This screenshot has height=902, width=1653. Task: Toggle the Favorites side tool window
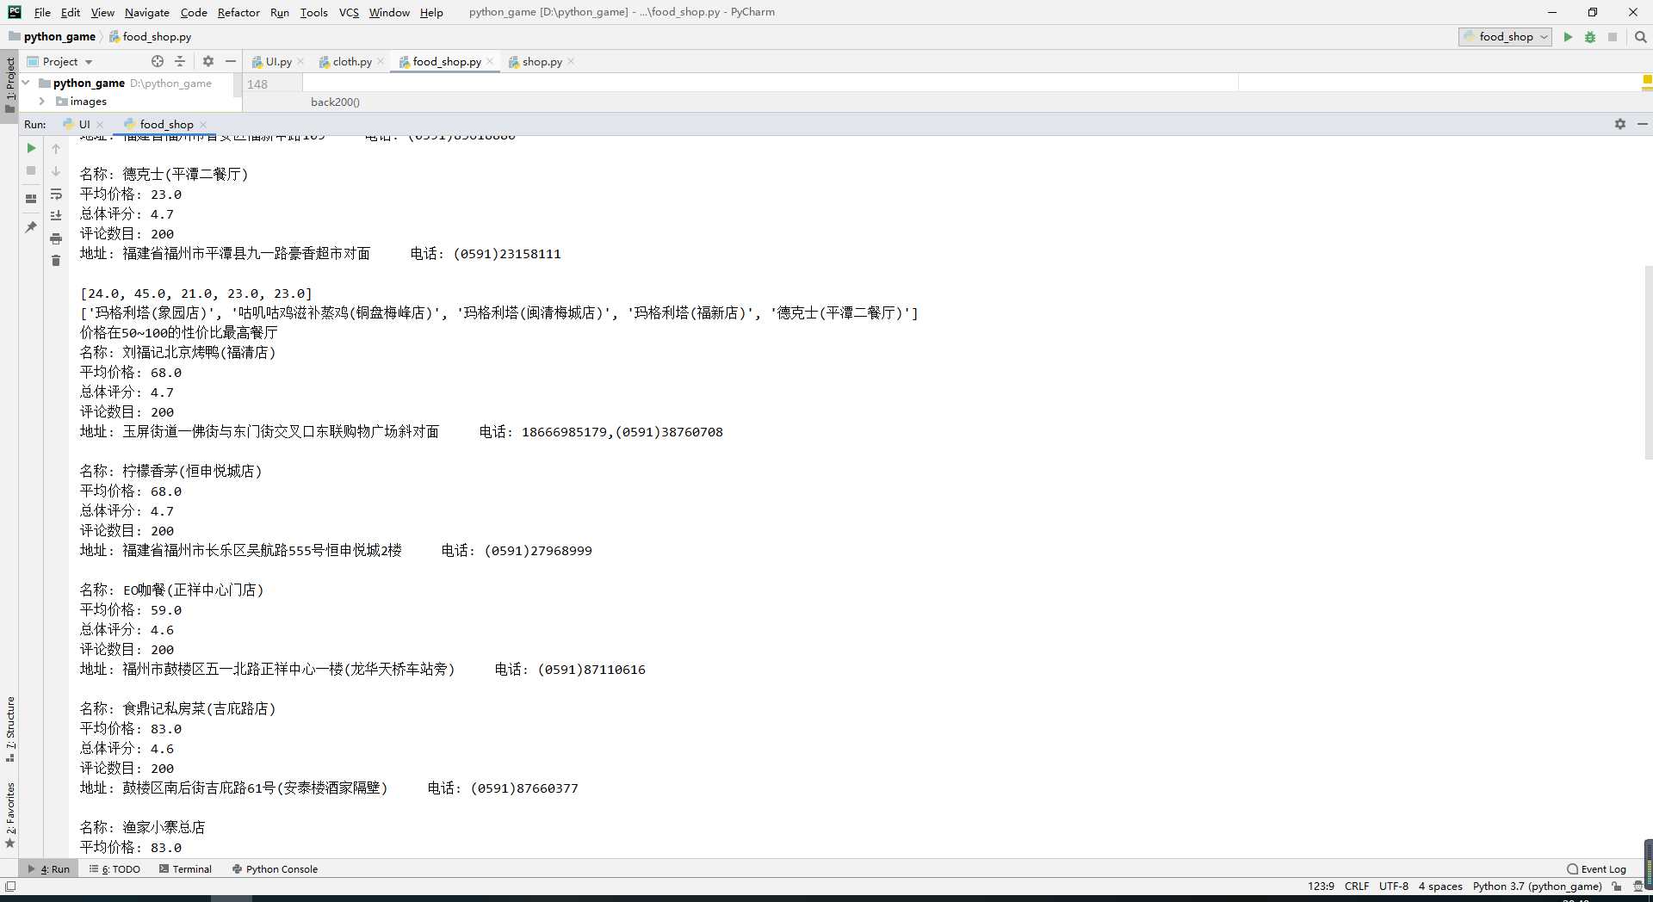(x=9, y=814)
